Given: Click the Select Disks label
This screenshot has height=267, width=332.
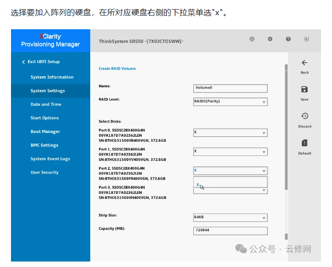Looking at the screenshot, I should [110, 121].
